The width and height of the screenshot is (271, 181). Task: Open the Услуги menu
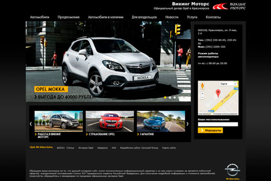(x=192, y=17)
